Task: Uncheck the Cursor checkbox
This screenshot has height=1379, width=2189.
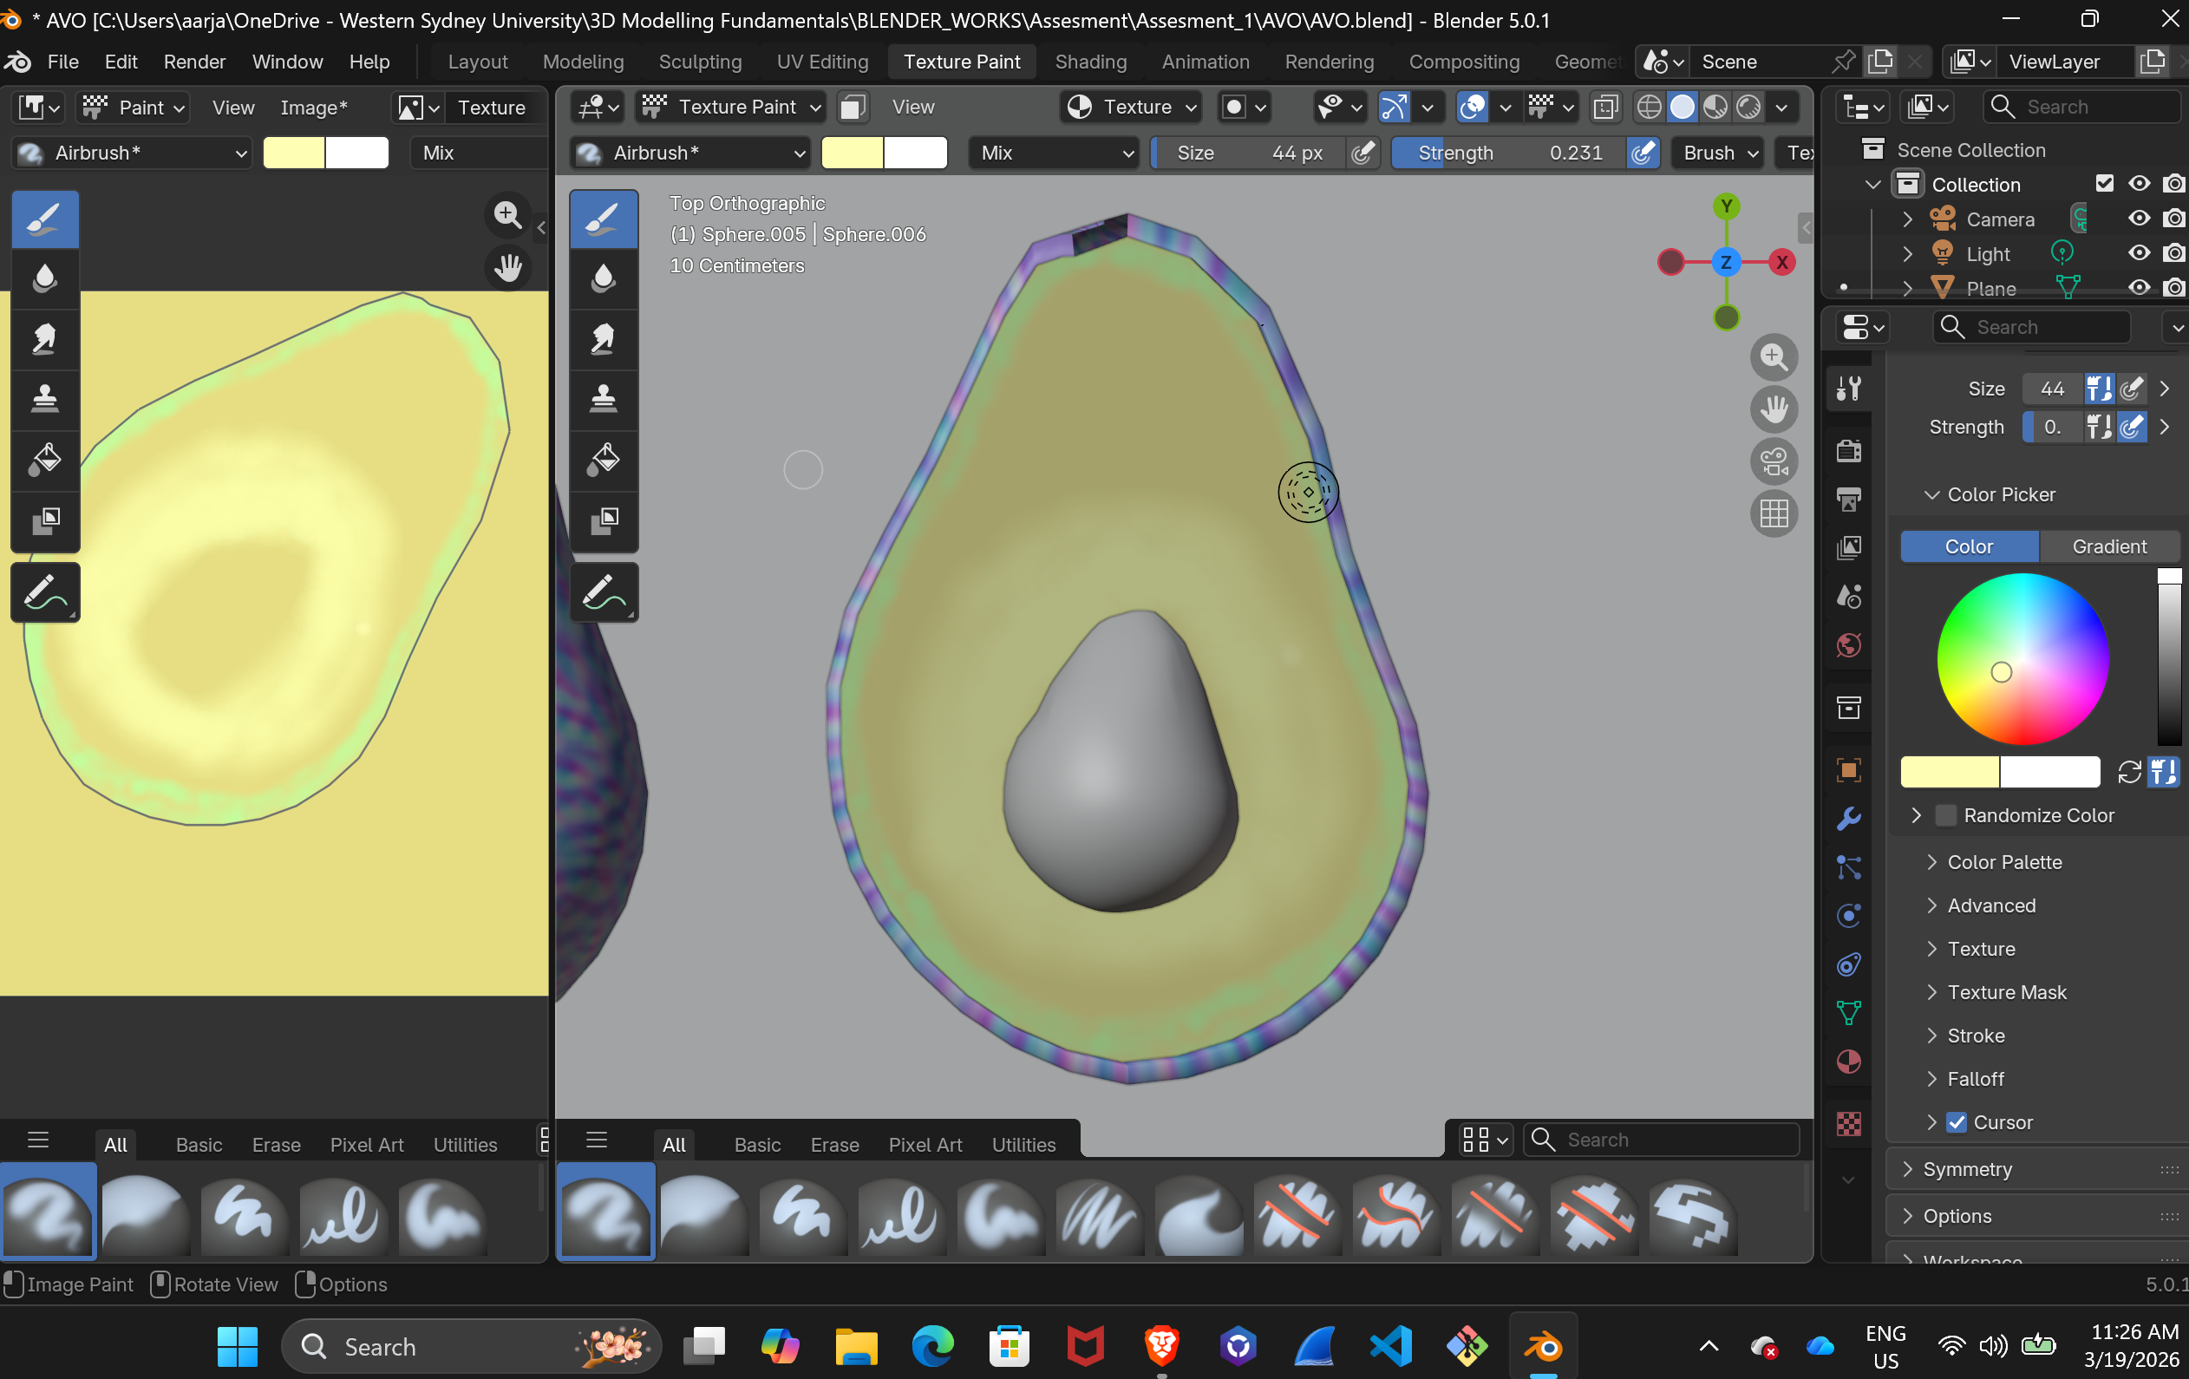Action: click(1957, 1121)
